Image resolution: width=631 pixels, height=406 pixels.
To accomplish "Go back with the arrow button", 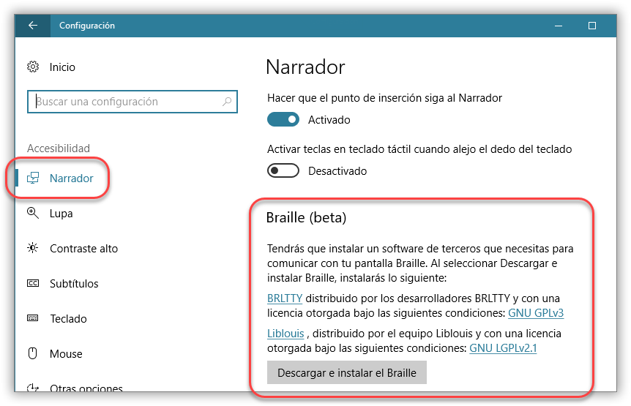I will coord(33,26).
